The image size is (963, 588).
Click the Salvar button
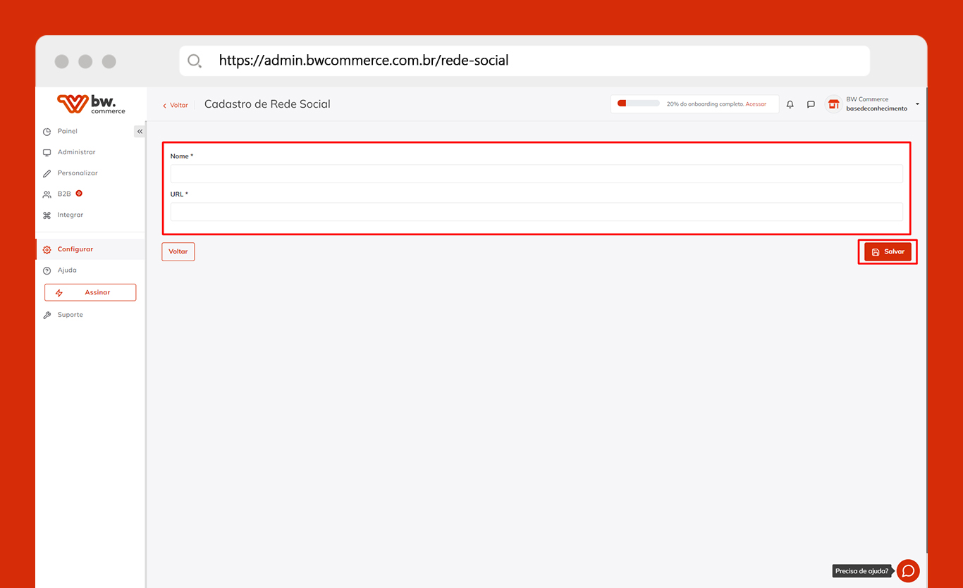[x=888, y=251]
